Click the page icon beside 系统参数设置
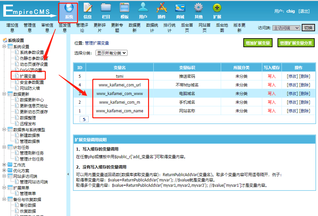Viewport: 318px width, 216px height. tap(17, 52)
